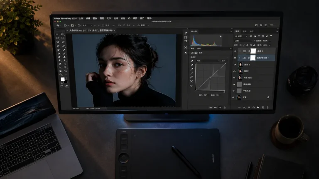Click the add layer mask icon
This screenshot has height=179, width=319.
[249, 108]
